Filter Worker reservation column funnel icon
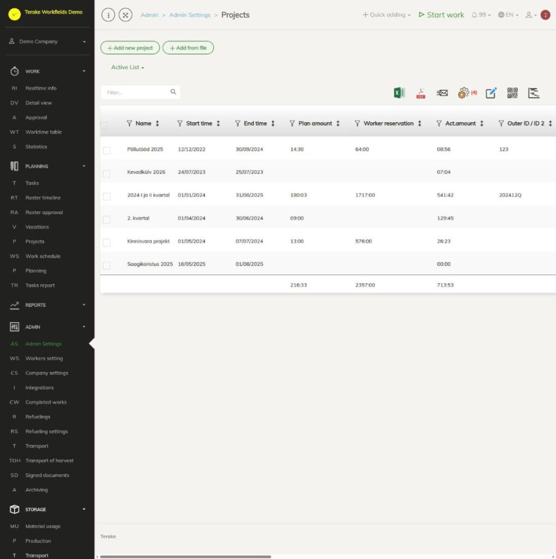This screenshot has height=559, width=556. click(x=357, y=123)
